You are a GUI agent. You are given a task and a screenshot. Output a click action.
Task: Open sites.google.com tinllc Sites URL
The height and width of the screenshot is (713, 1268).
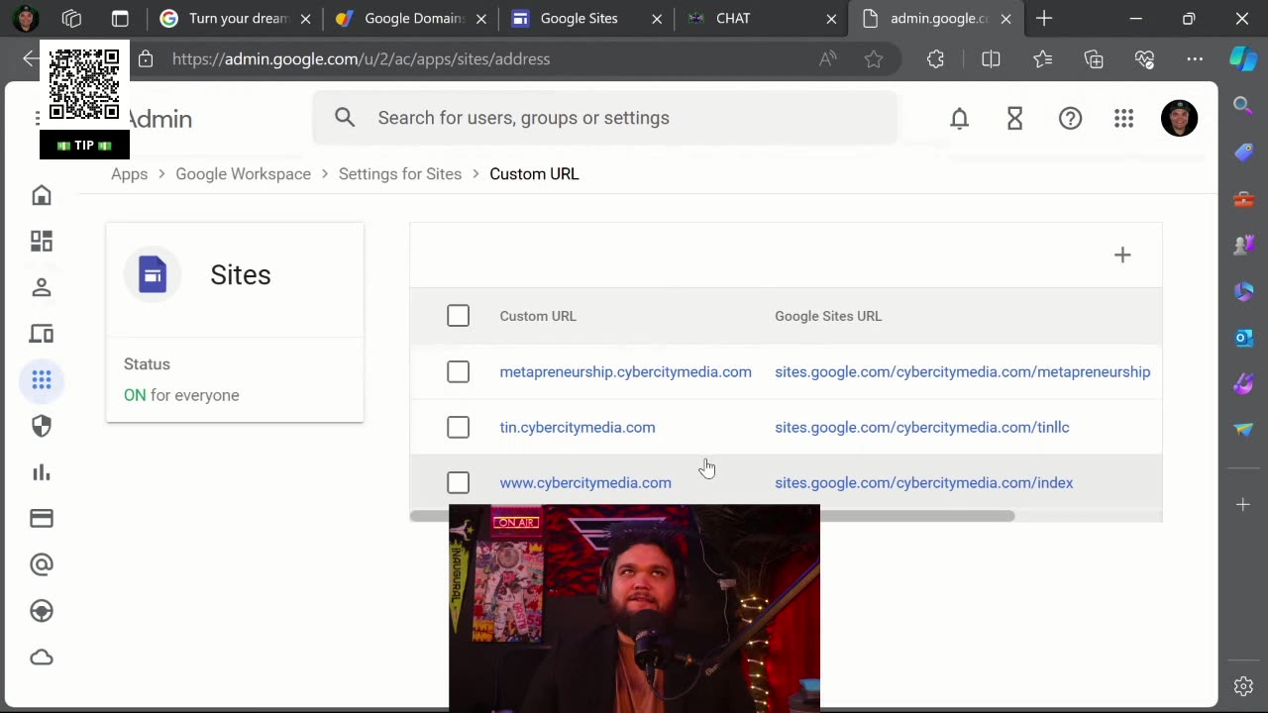point(921,428)
